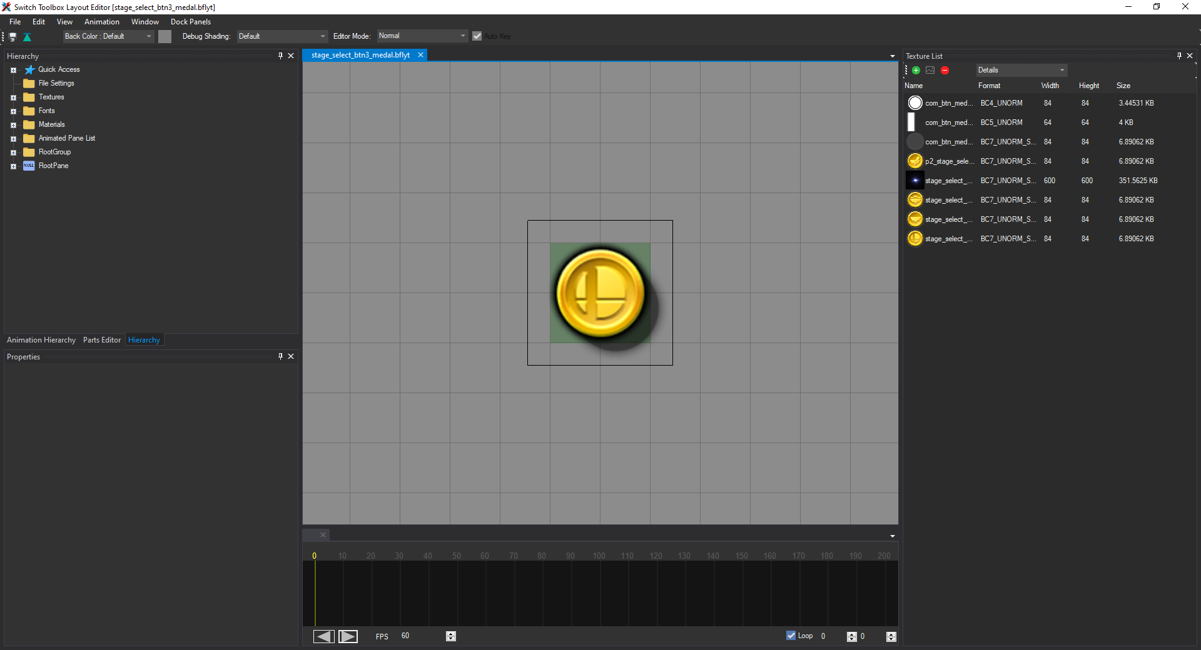The image size is (1201, 650).
Task: Close the unnamed timeline tab
Action: click(x=323, y=534)
